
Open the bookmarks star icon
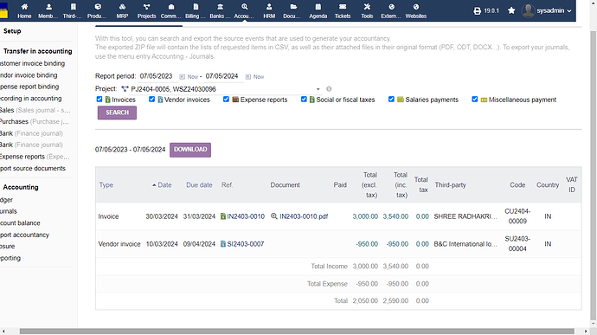click(x=511, y=10)
